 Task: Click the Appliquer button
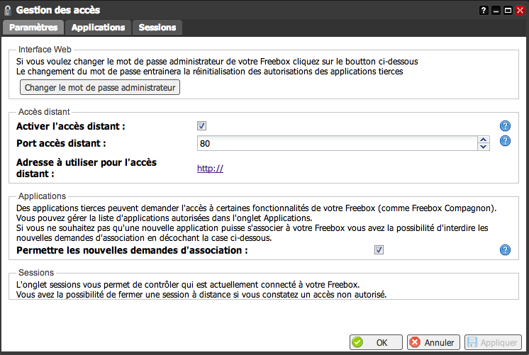pyautogui.click(x=494, y=342)
